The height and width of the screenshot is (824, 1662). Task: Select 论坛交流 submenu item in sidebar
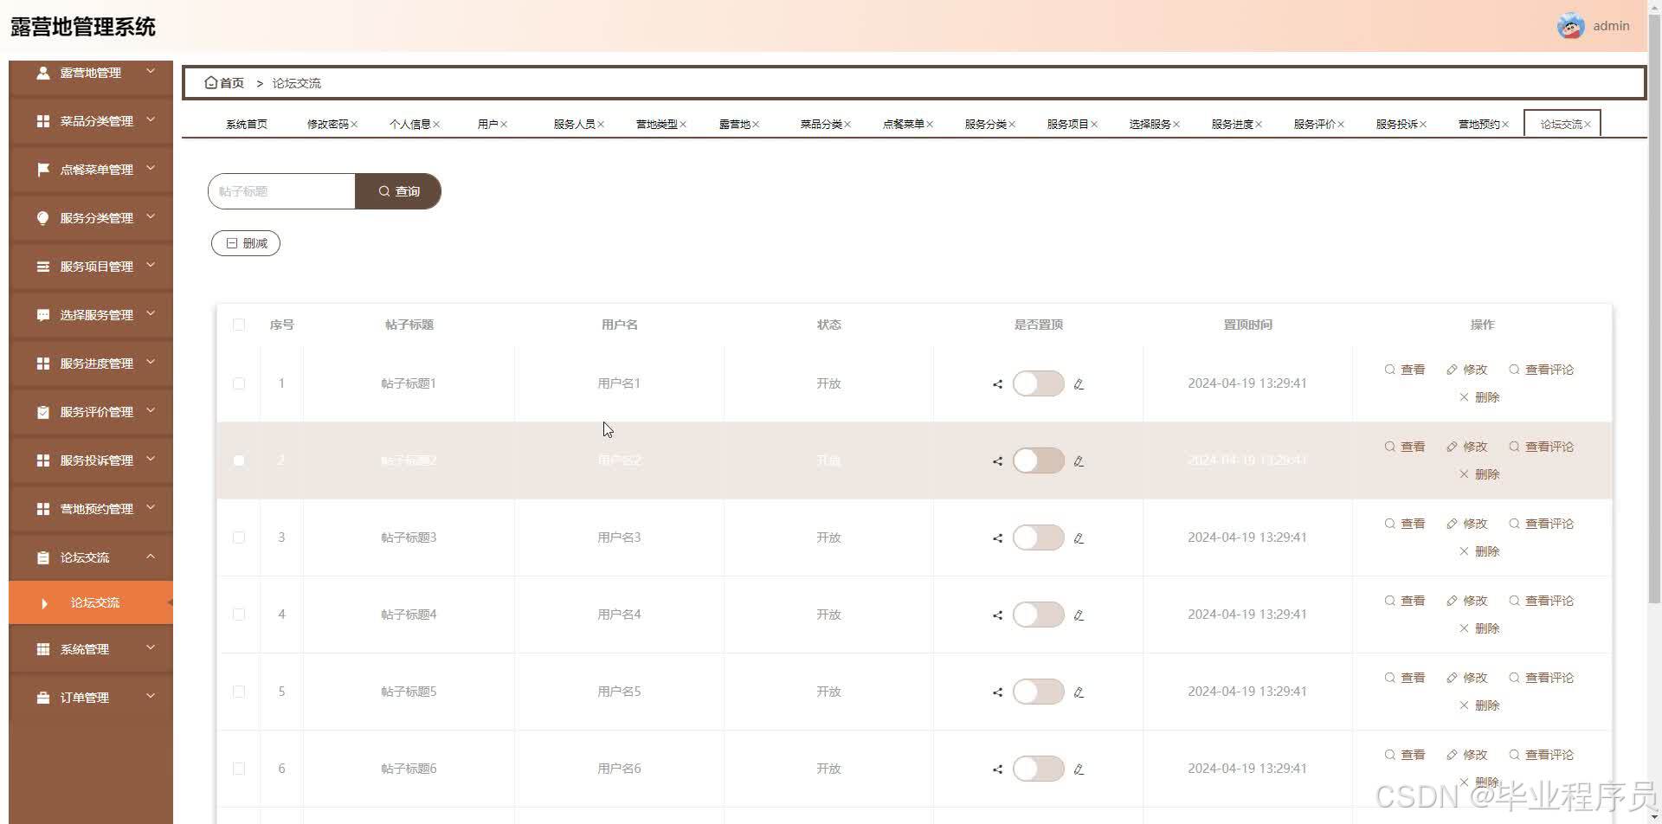91,602
